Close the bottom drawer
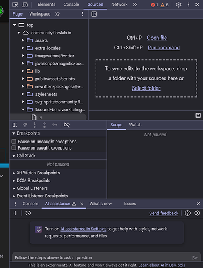Image resolution: width=203 pixels, height=268 pixels. pos(198,204)
